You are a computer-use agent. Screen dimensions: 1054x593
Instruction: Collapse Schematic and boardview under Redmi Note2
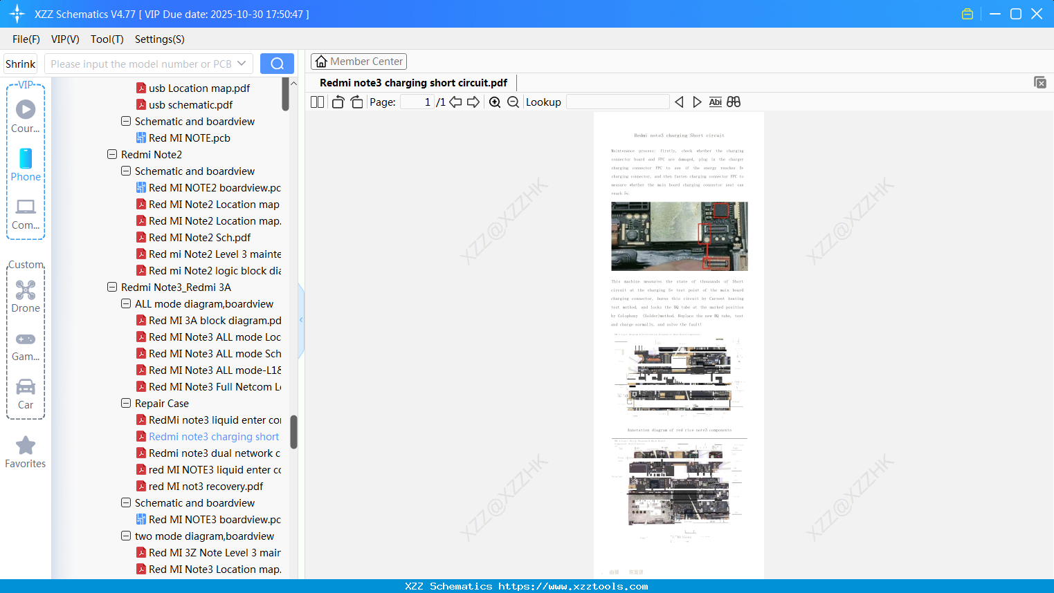click(x=126, y=171)
